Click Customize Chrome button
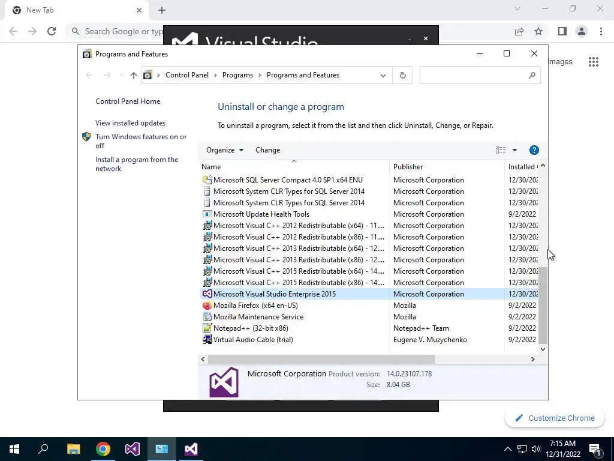The image size is (614, 461). [x=555, y=418]
